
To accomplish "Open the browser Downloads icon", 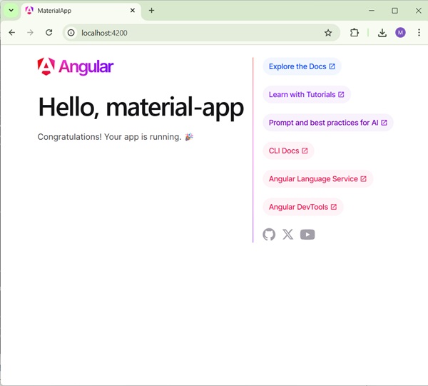I will point(382,33).
